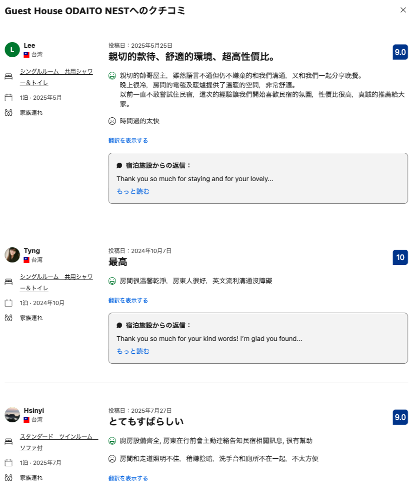The image size is (416, 498).
Task: Close the reviews dialog with the X
Action: (x=403, y=10)
